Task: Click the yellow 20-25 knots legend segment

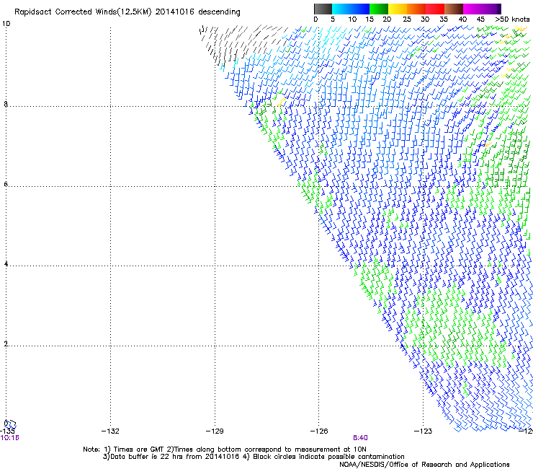Action: point(398,9)
